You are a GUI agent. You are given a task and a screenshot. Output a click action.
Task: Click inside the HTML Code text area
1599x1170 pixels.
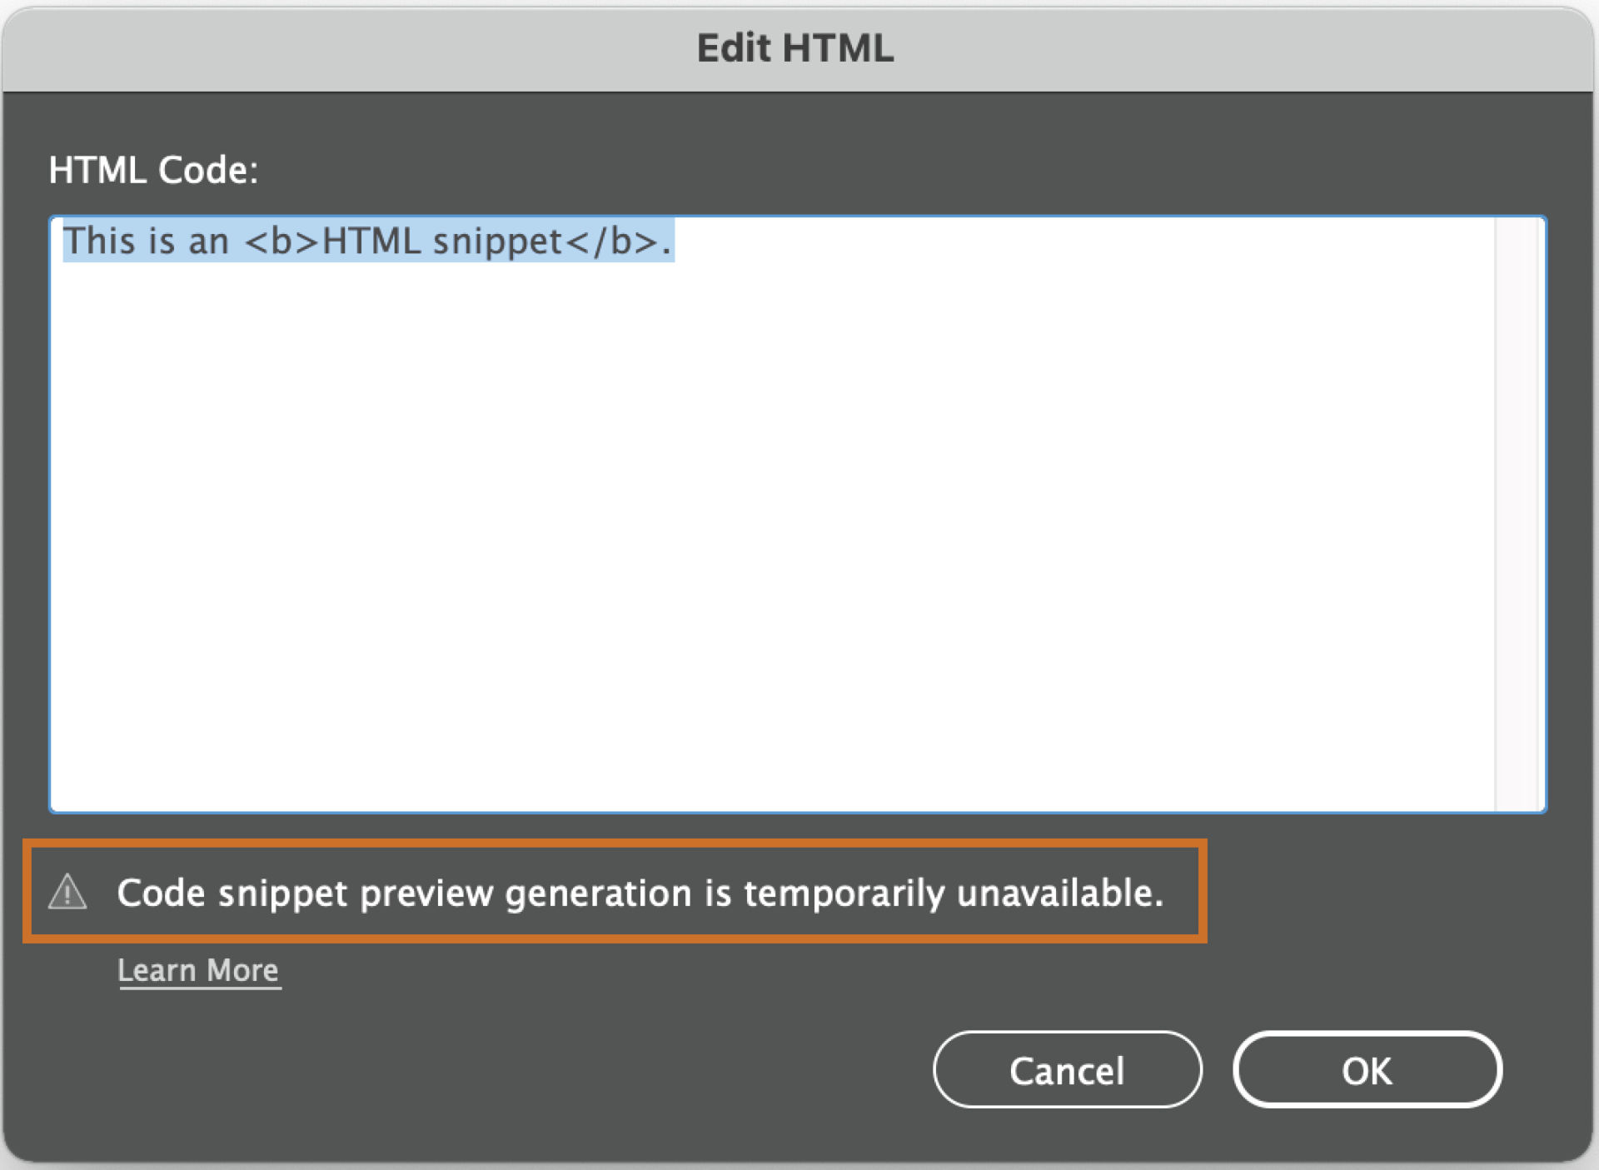click(750, 500)
